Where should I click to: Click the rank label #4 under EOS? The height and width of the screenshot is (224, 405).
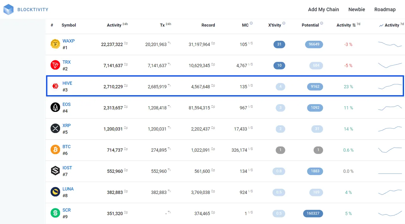(x=65, y=111)
